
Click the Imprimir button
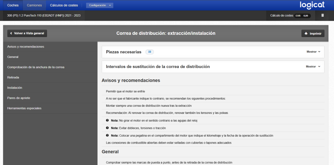click(313, 34)
